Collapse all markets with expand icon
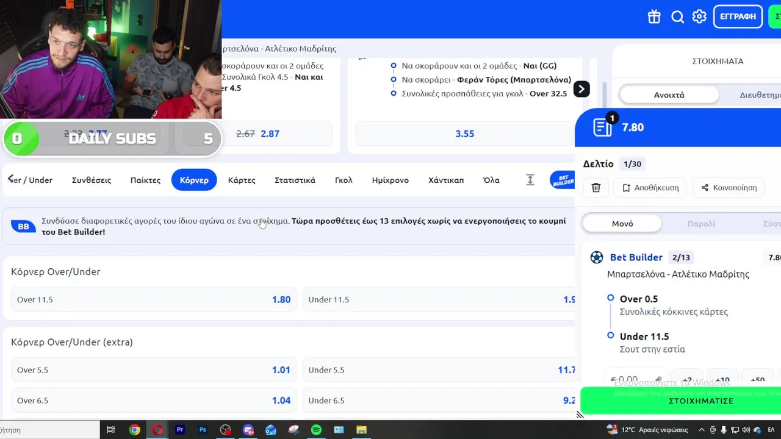Screen dimensions: 781x439 [x=530, y=180]
